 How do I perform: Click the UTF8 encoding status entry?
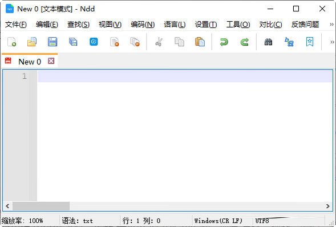[x=262, y=221]
